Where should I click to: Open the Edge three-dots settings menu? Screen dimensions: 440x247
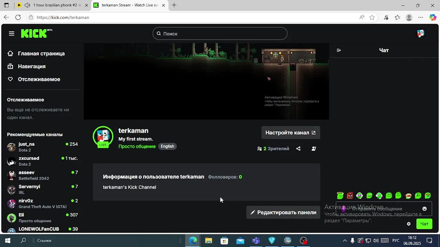click(421, 17)
